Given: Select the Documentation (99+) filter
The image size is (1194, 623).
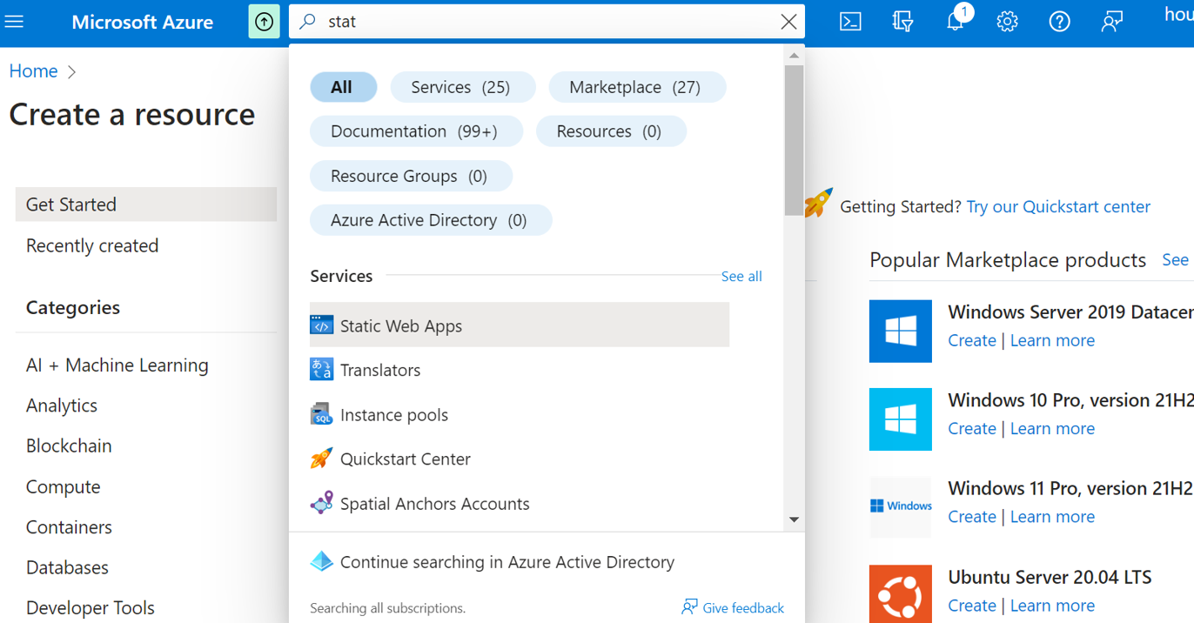Looking at the screenshot, I should click(x=414, y=131).
